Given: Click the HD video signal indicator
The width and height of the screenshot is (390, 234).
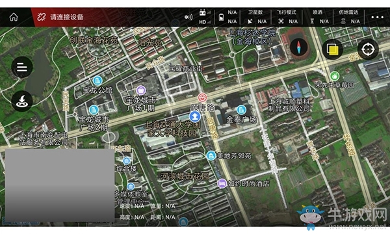Looking at the screenshot, I should tap(205, 22).
